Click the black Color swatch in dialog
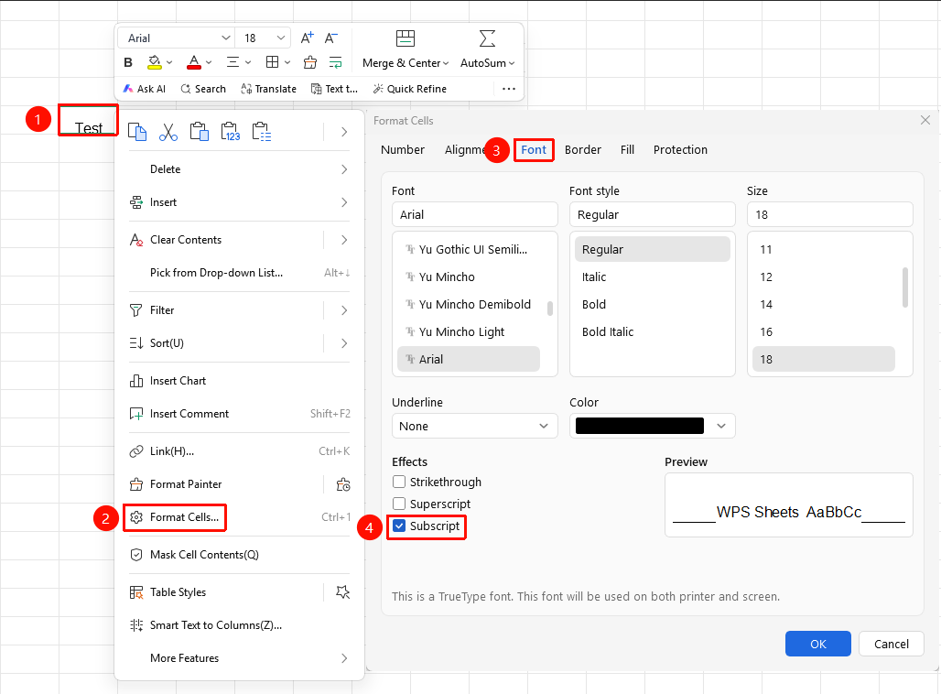Image resolution: width=941 pixels, height=694 pixels. [x=640, y=427]
